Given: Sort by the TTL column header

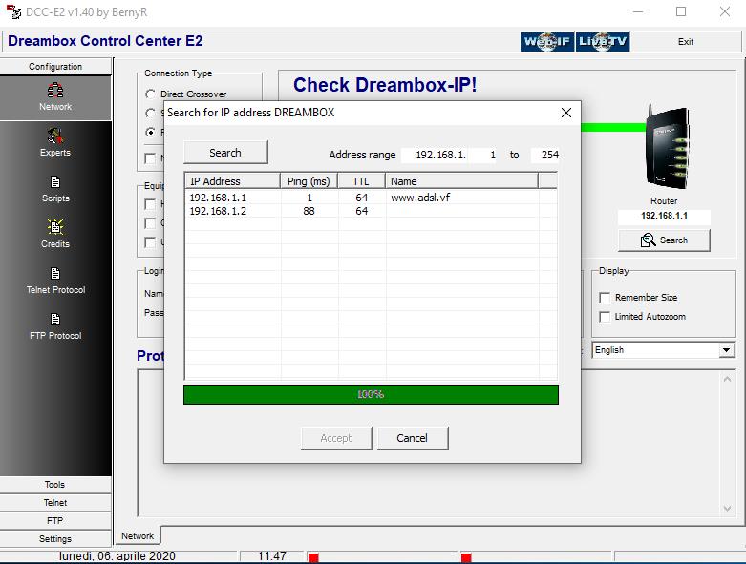Looking at the screenshot, I should pyautogui.click(x=361, y=181).
